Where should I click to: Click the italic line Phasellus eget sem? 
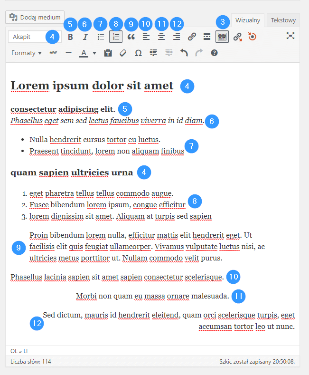107,121
